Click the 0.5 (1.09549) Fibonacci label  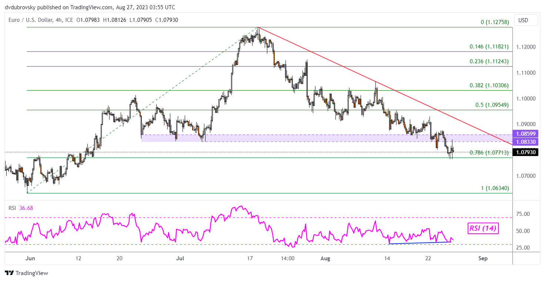[492, 105]
